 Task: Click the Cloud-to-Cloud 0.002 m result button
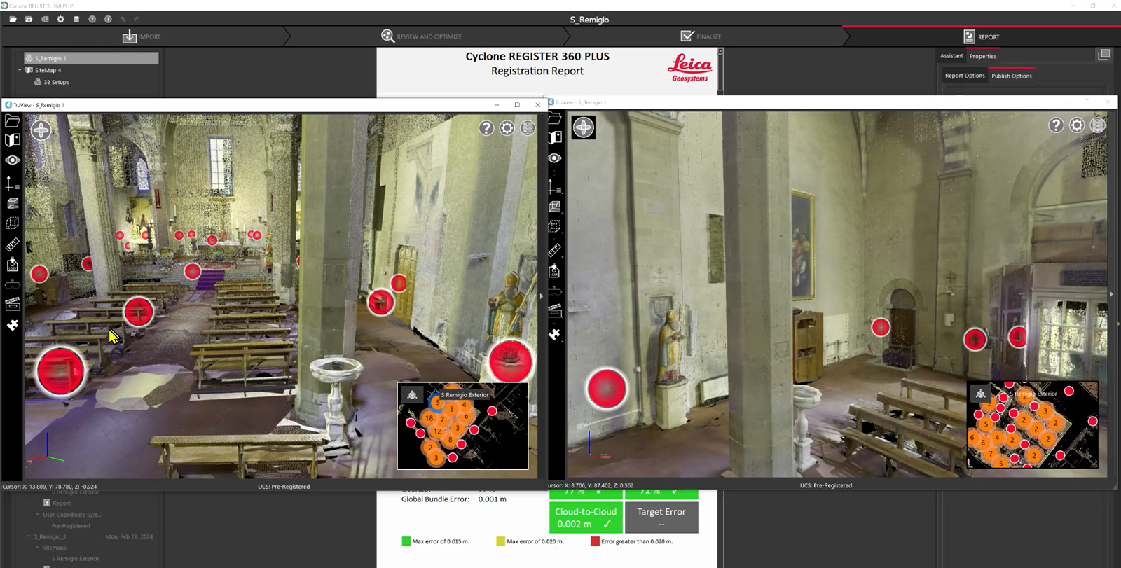coord(585,518)
